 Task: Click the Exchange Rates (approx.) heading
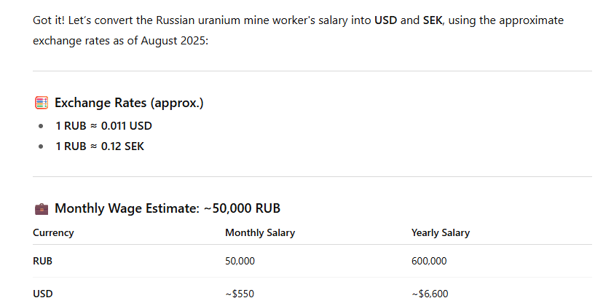tap(129, 103)
